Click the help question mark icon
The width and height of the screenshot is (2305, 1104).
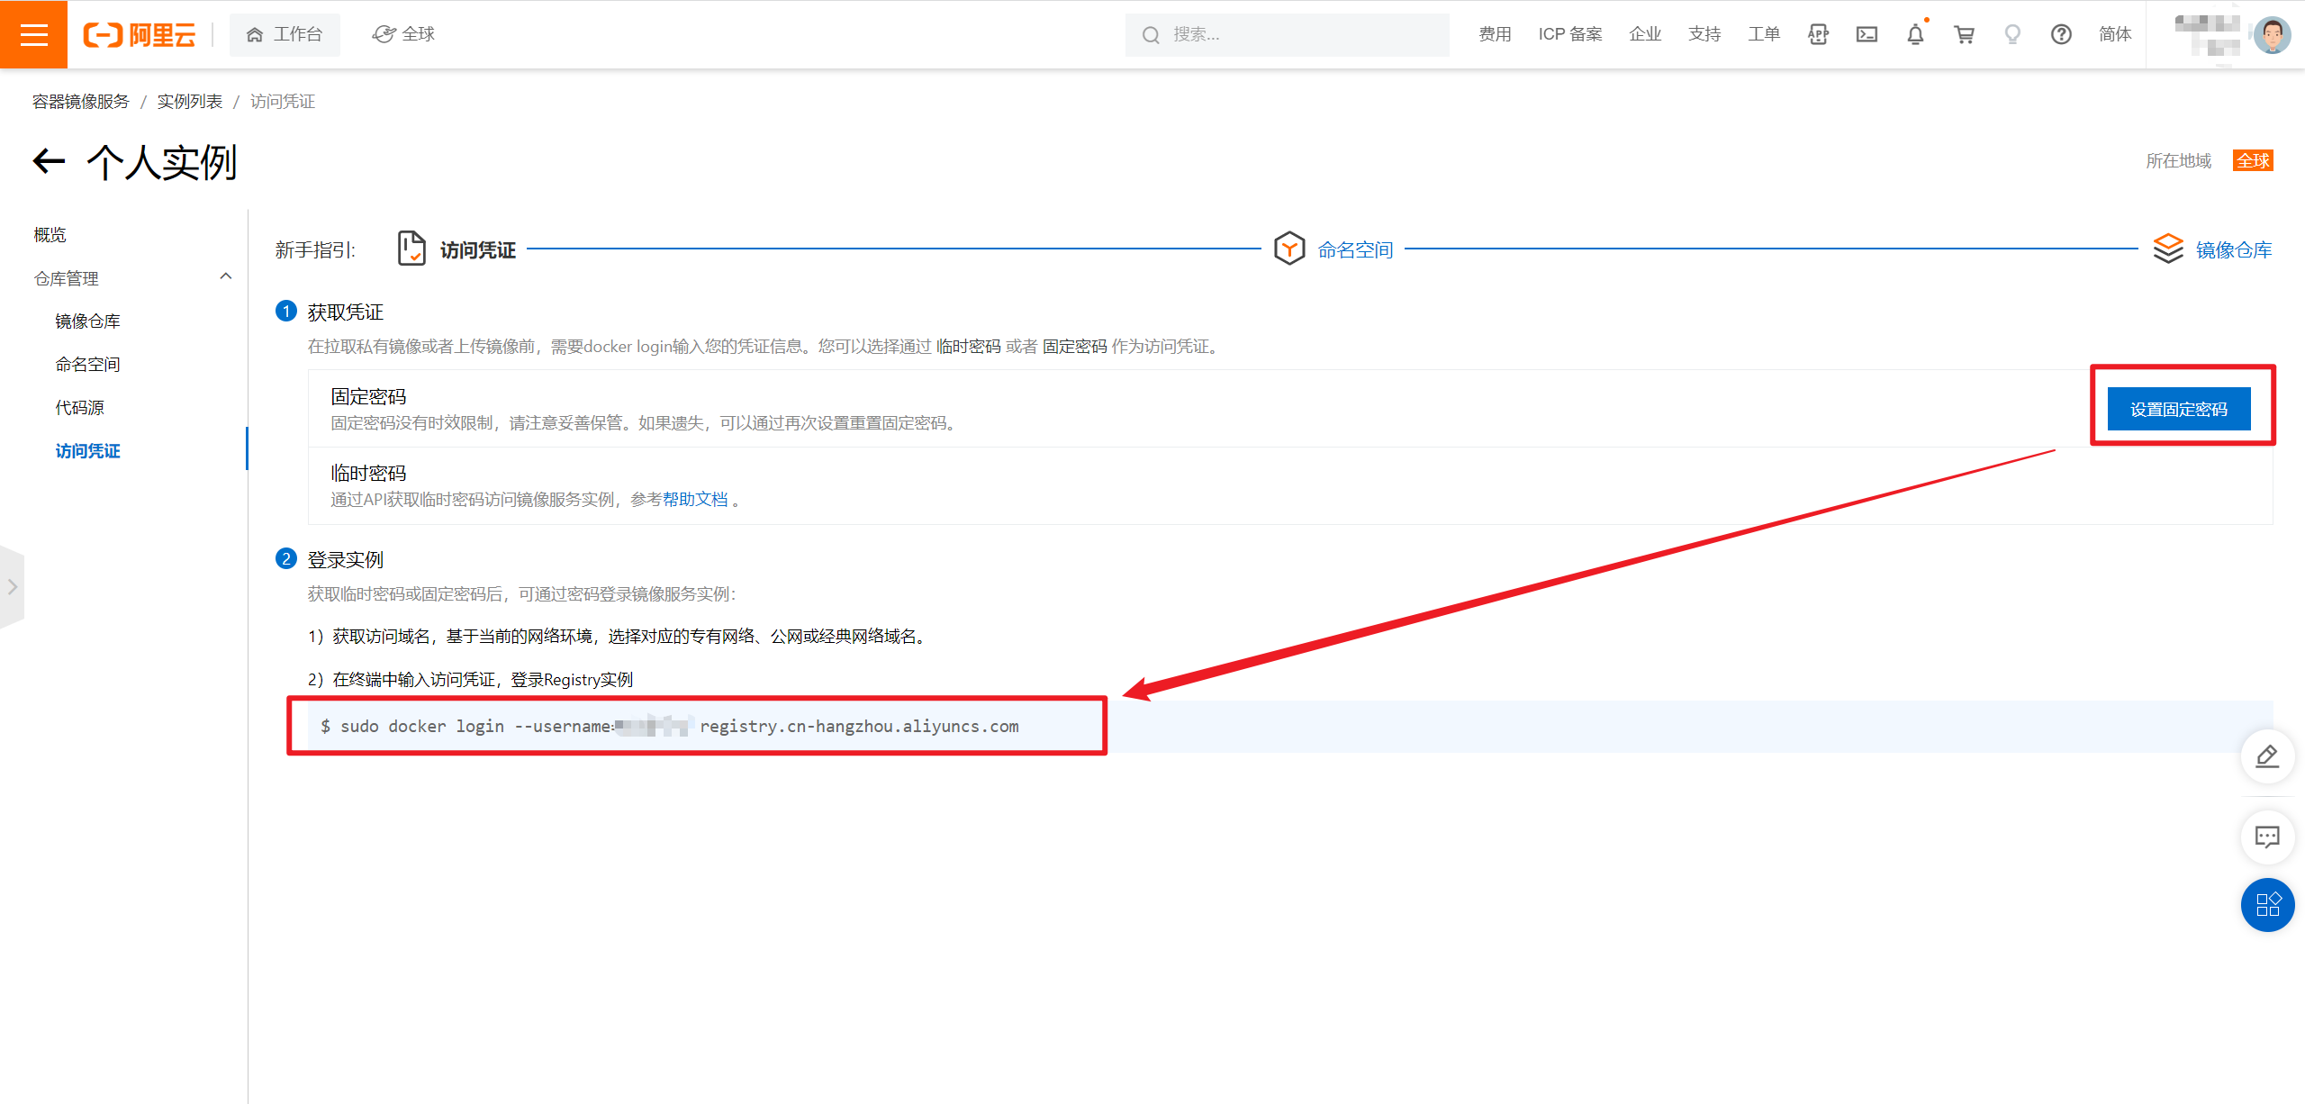coord(2061,34)
